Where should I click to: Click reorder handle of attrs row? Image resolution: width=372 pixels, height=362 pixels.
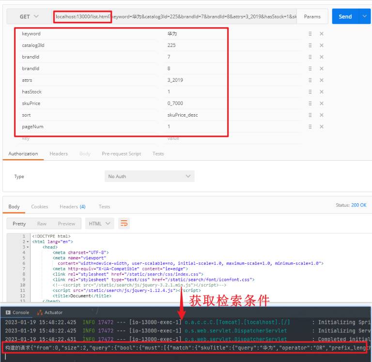(310, 80)
